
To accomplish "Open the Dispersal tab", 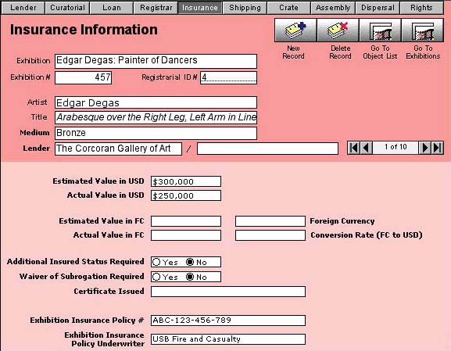I will pyautogui.click(x=378, y=8).
